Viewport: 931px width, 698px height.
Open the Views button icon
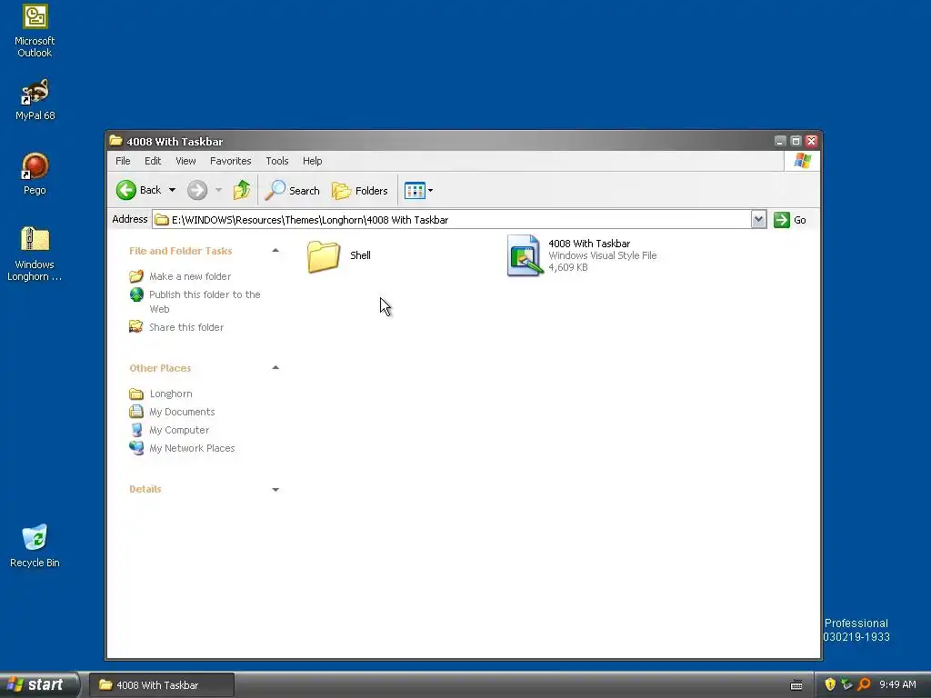point(415,190)
